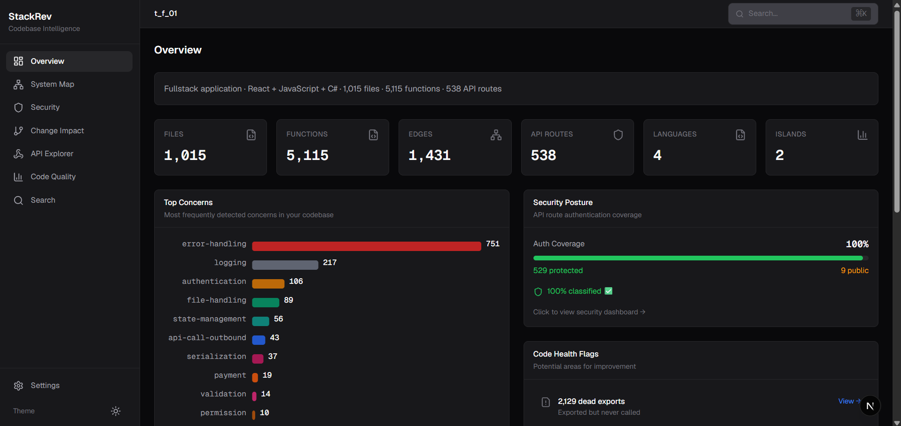Screen dimensions: 901x426
Task: Click the 'Top Concerns' heading
Action: click(x=188, y=203)
